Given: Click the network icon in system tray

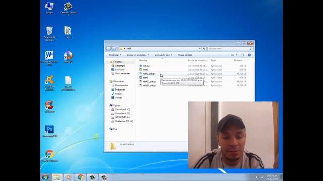Looking at the screenshot, I should pos(262,177).
